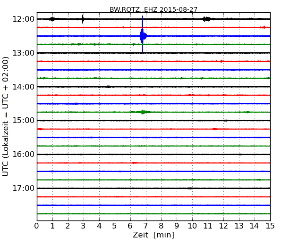Click the x-axis tick label 1
Screen dimensions: 307x245
point(52,226)
